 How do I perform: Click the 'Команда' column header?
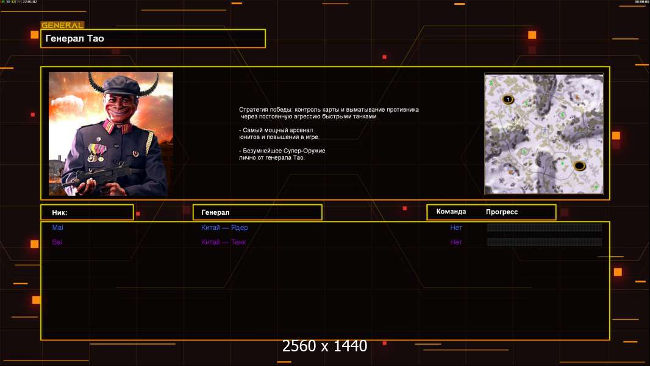coord(451,212)
